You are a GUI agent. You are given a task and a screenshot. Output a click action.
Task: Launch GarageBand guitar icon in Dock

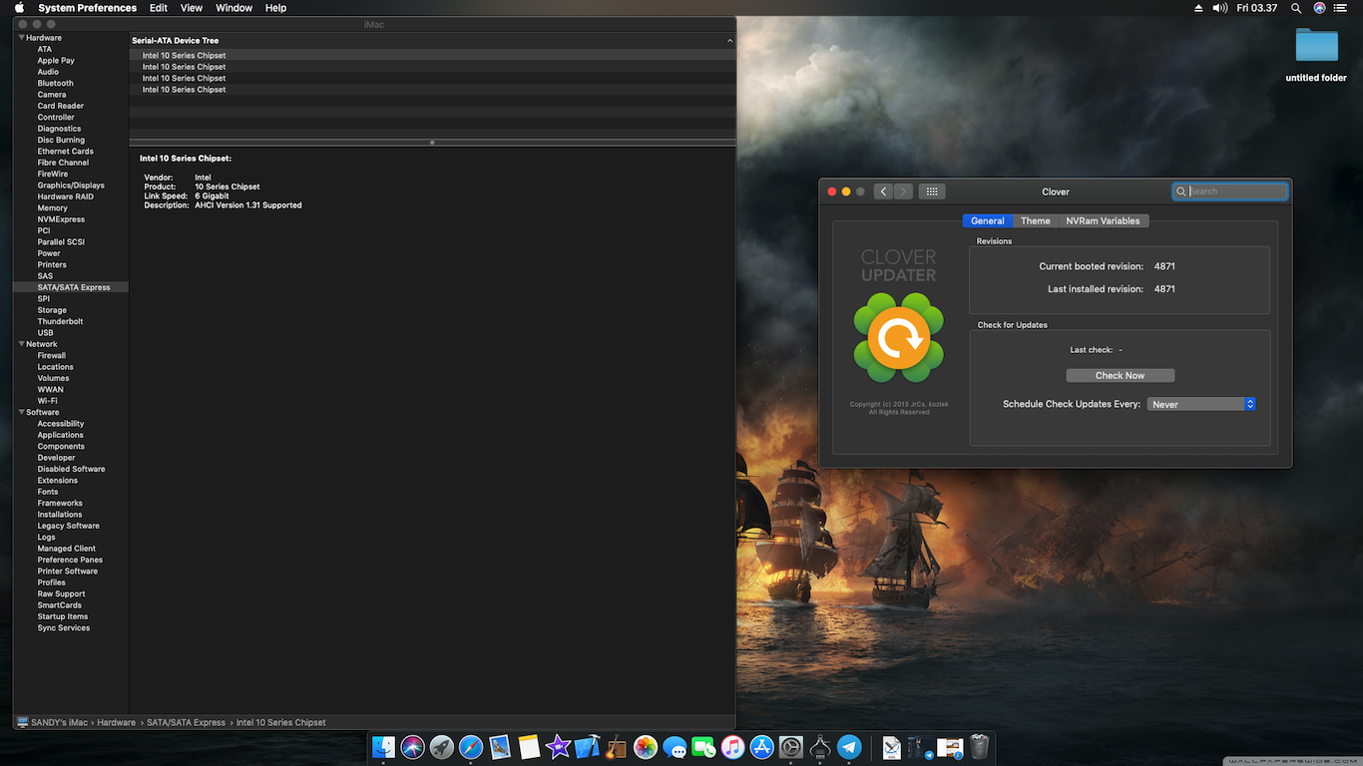(x=617, y=746)
